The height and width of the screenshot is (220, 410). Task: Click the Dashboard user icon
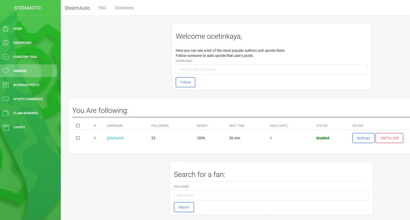pos(5,43)
